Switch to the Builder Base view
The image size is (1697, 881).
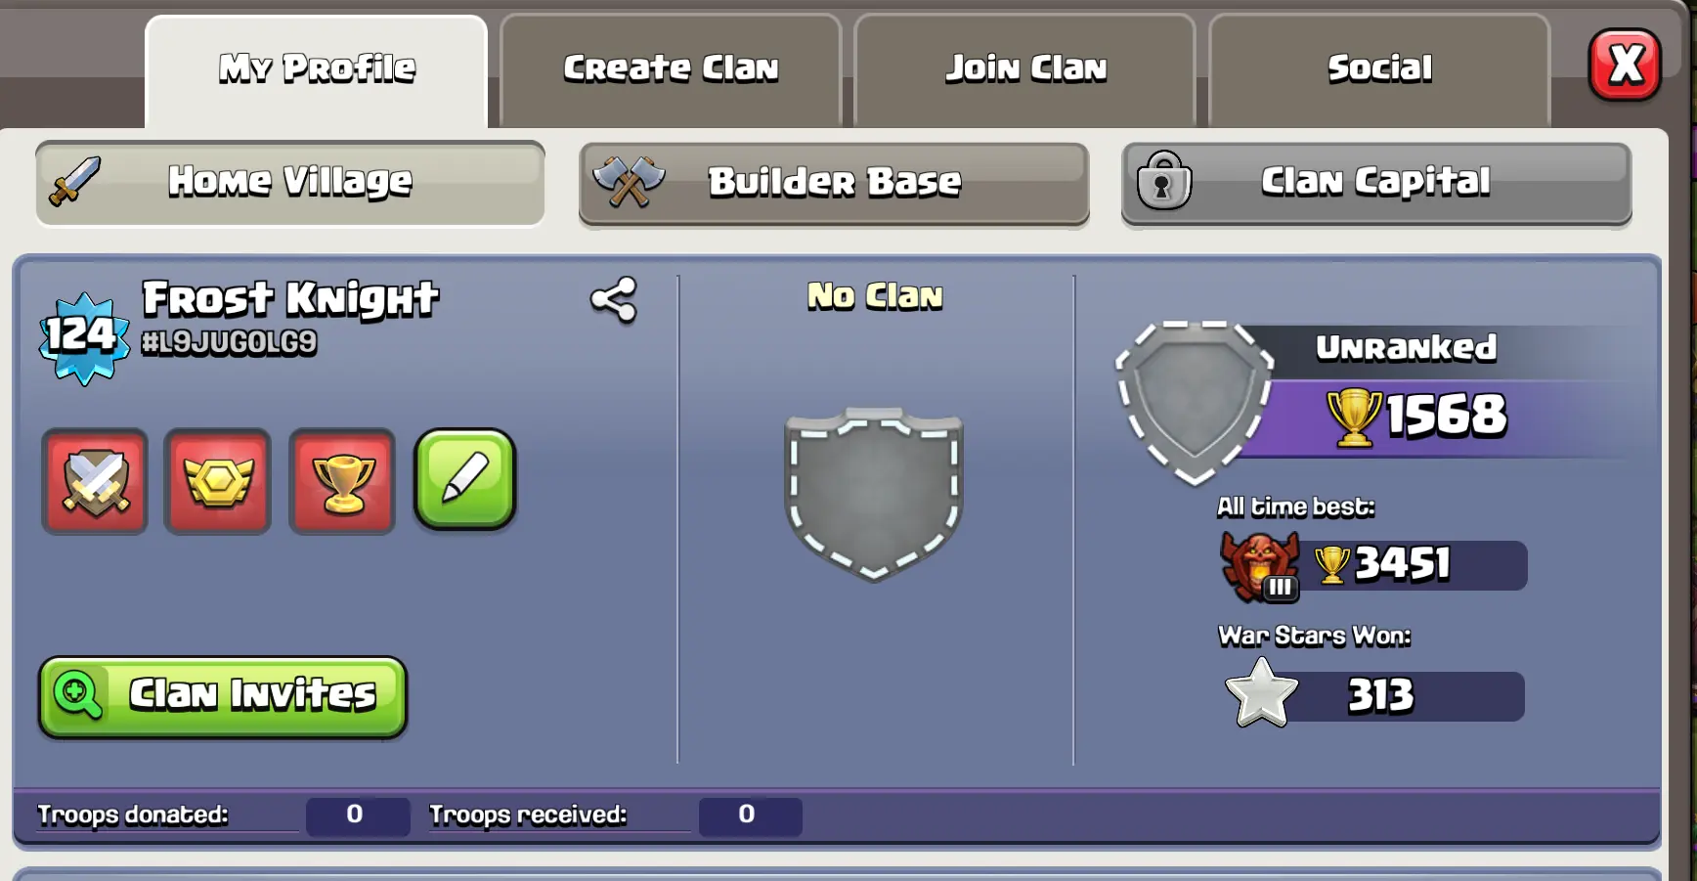click(x=834, y=183)
